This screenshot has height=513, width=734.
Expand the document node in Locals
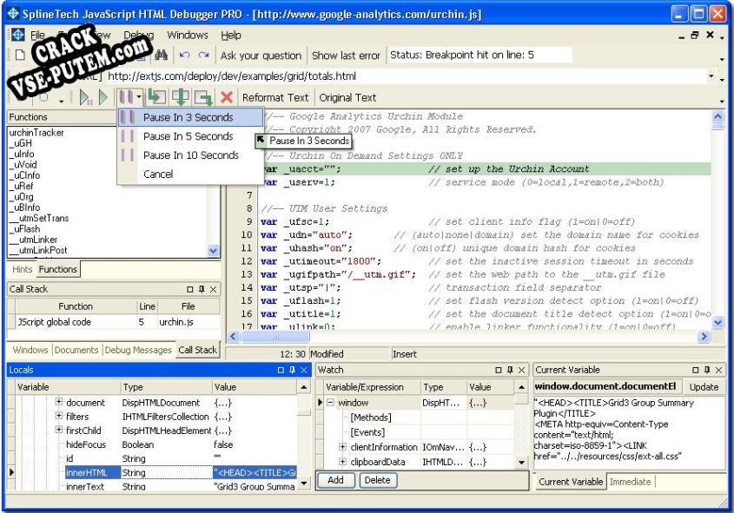click(x=59, y=403)
